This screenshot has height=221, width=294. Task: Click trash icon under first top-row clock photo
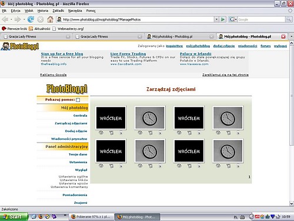(x=151, y=133)
